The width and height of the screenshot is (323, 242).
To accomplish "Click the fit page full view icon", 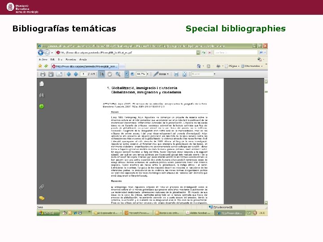I will pyautogui.click(x=184, y=74).
